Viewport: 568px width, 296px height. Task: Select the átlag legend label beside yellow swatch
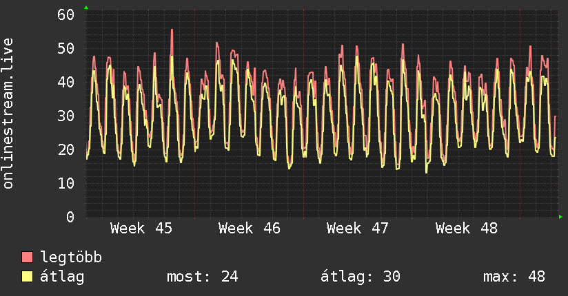point(62,277)
